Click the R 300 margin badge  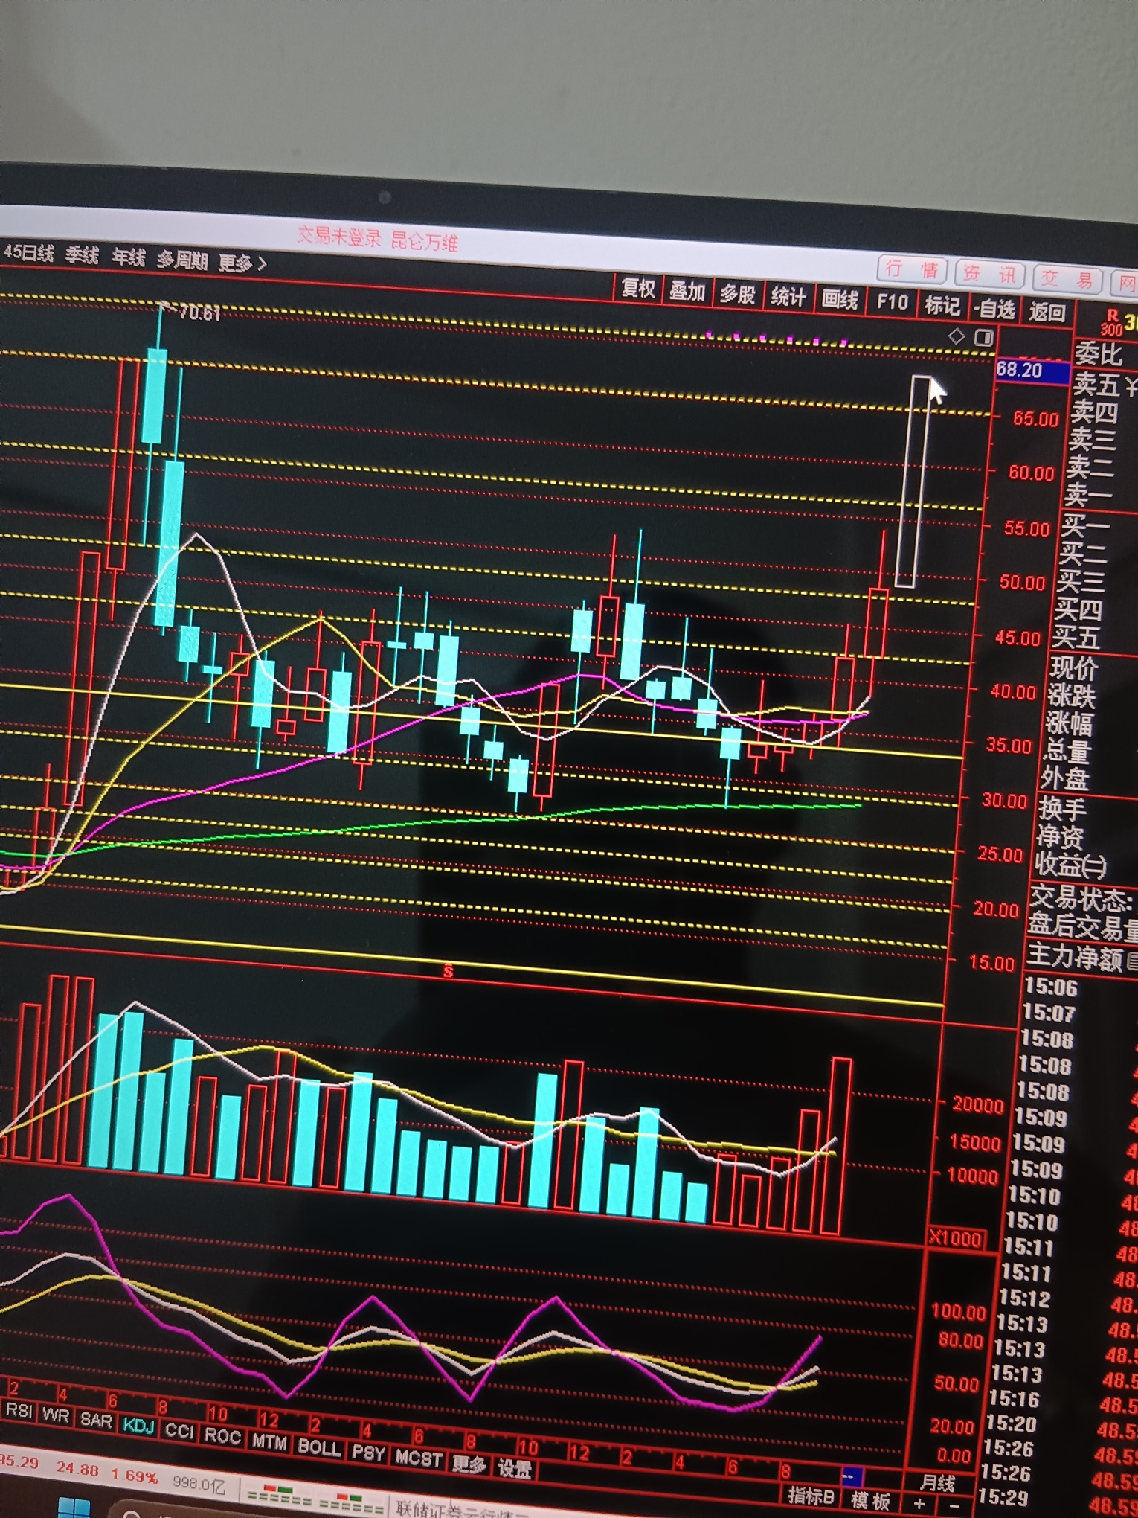point(1111,323)
